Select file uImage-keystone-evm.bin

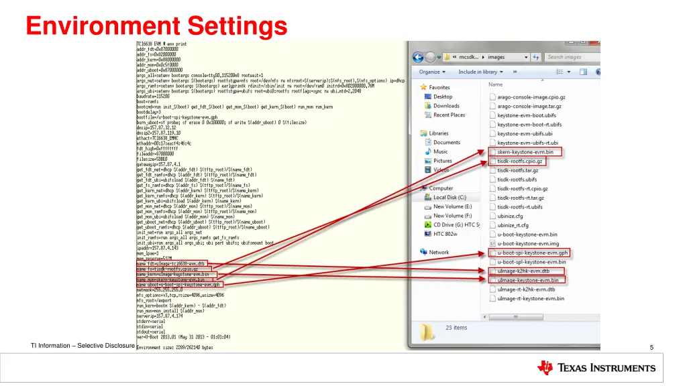[x=527, y=281]
